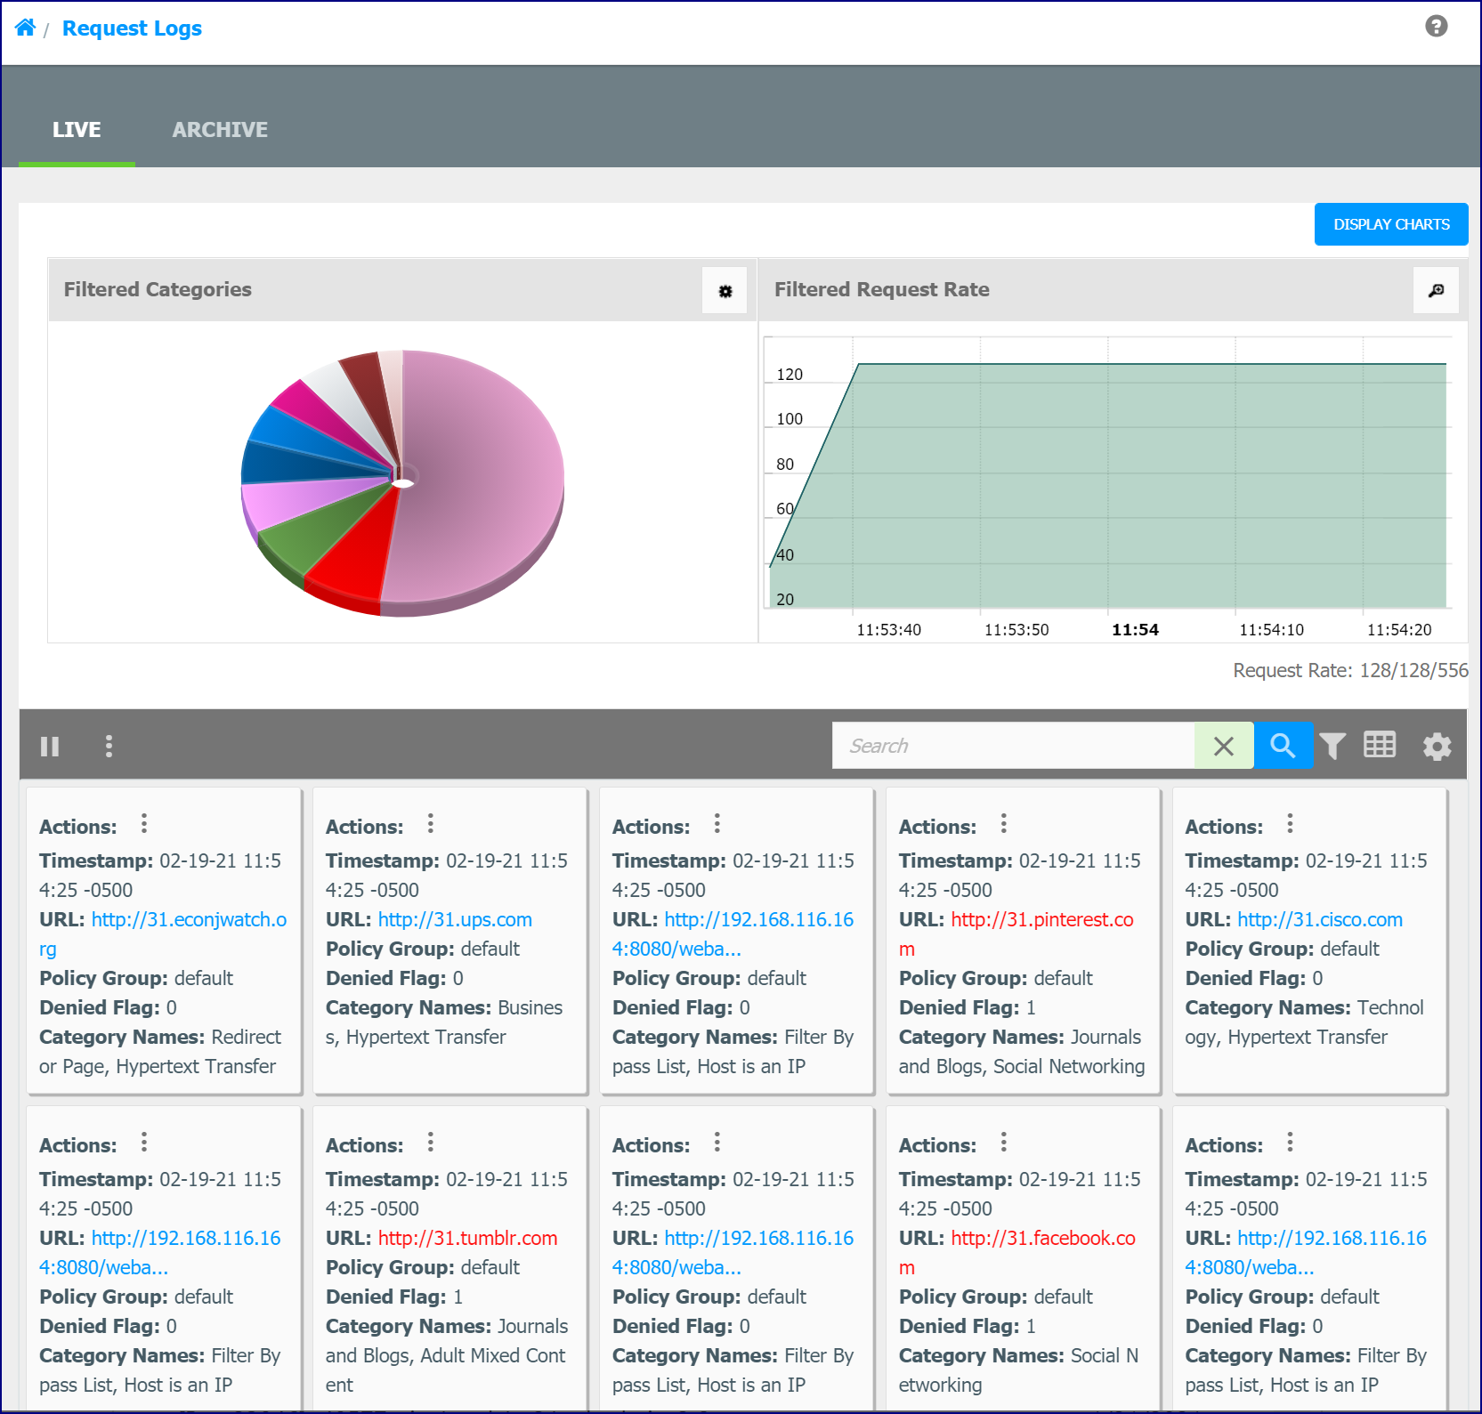Open the log toolbar three-dot menu
Image resolution: width=1482 pixels, height=1414 pixels.
pos(109,746)
